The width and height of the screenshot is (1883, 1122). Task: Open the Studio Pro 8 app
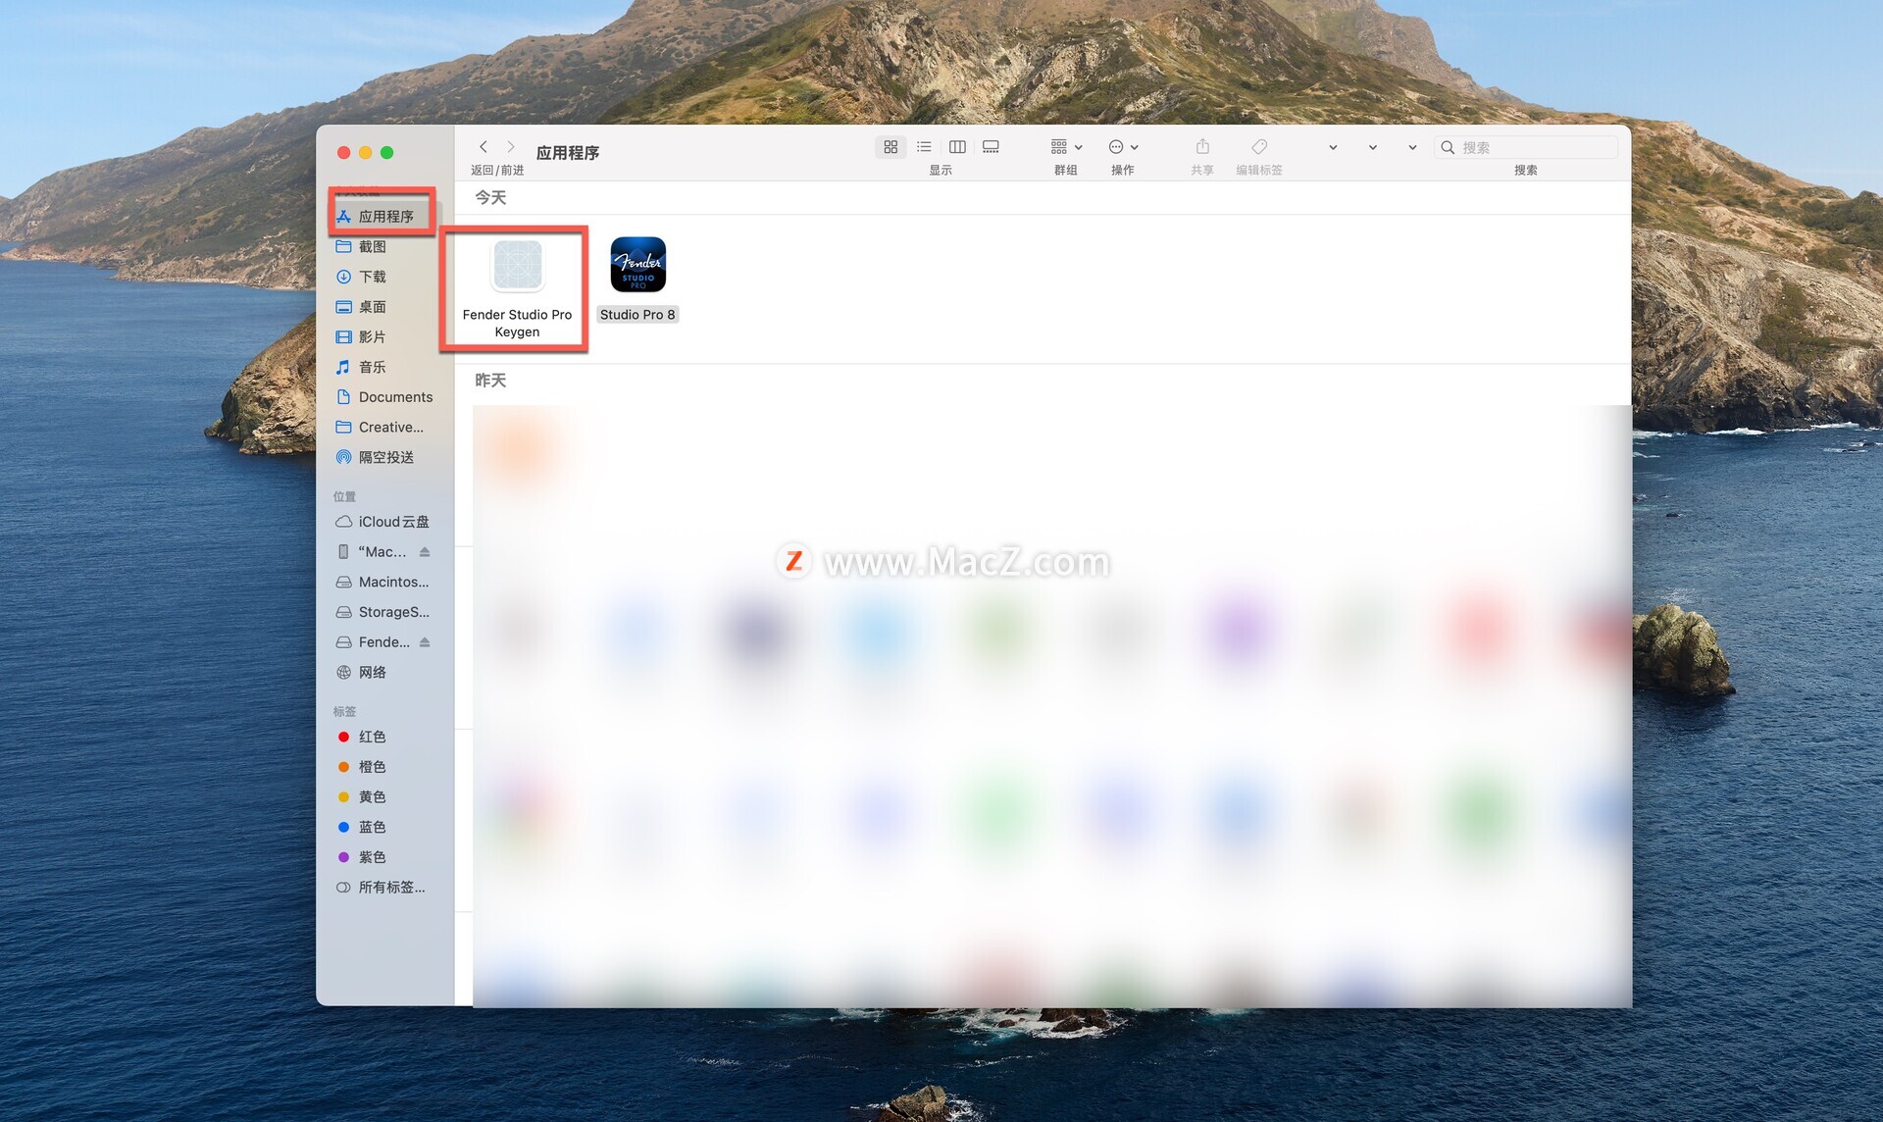coord(637,266)
